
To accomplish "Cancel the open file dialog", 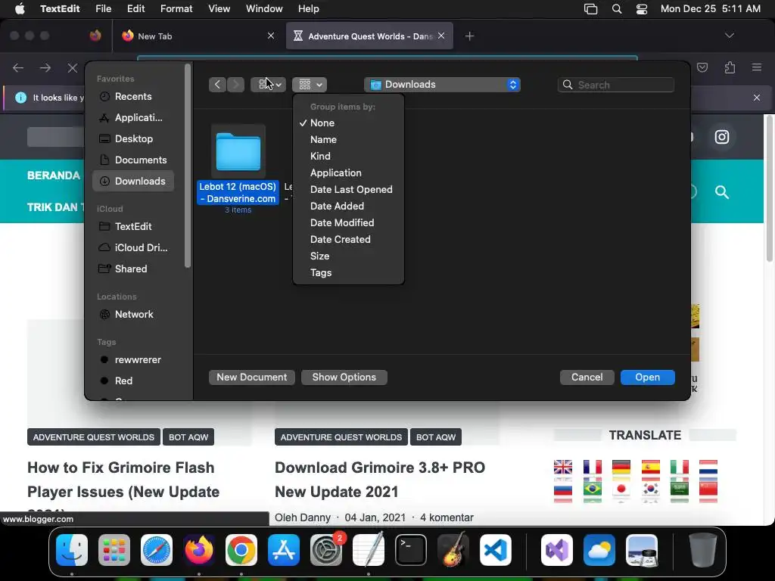I will pyautogui.click(x=587, y=377).
